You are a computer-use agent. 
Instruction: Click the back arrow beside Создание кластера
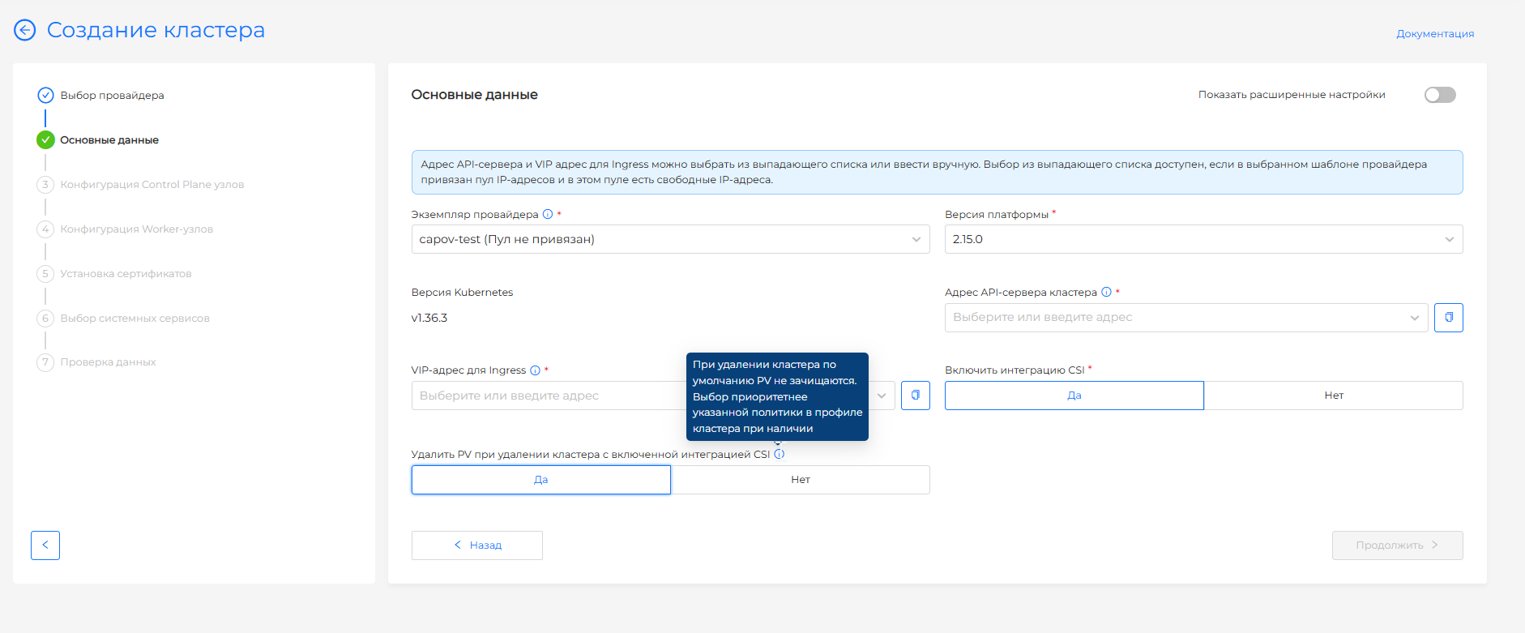[x=25, y=30]
